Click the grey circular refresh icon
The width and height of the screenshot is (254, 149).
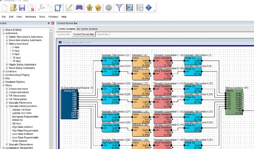point(109,7)
